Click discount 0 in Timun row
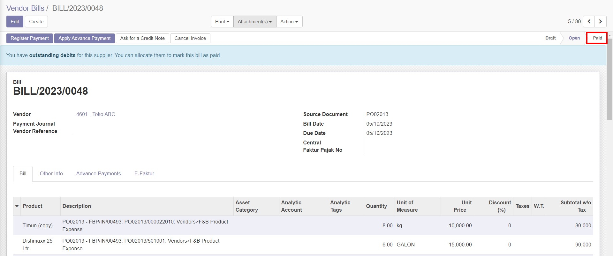Viewport: 613px width, 256px height. [x=510, y=226]
